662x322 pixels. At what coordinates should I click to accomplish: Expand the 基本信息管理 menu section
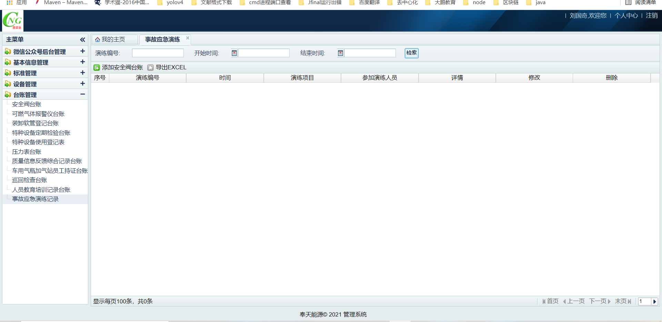click(82, 62)
